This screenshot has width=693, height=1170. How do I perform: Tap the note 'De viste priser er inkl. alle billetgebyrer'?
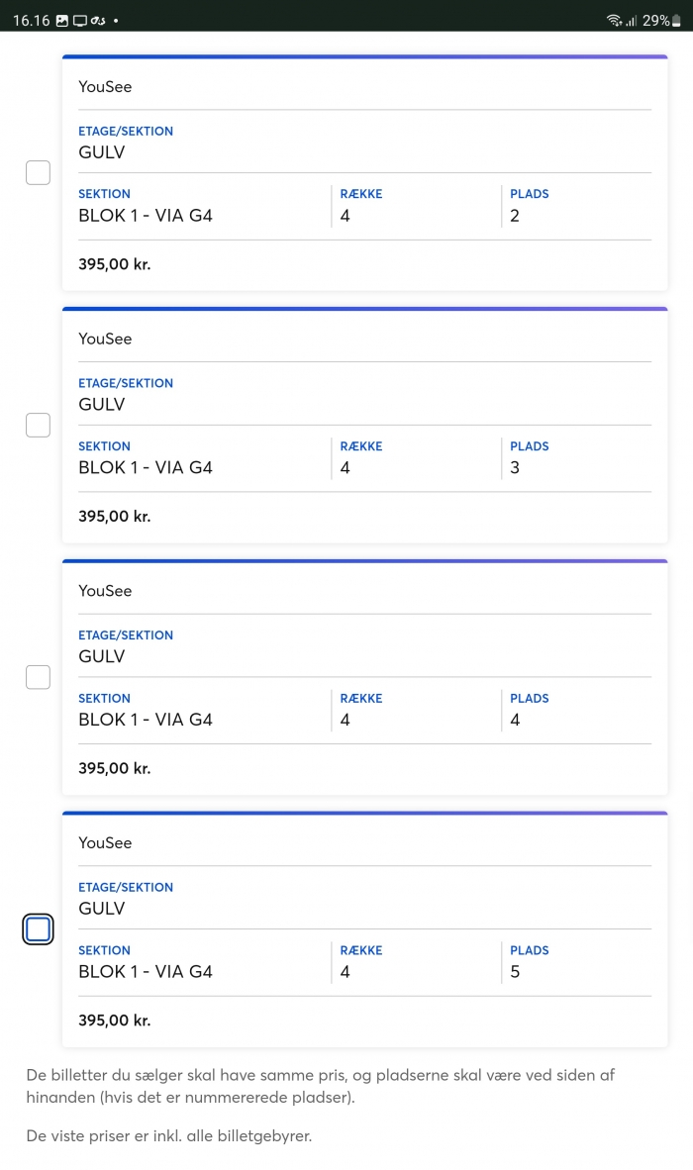click(x=169, y=1135)
